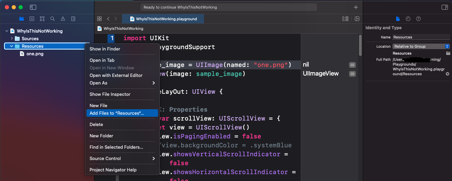Click the new tab plus button

click(356, 7)
